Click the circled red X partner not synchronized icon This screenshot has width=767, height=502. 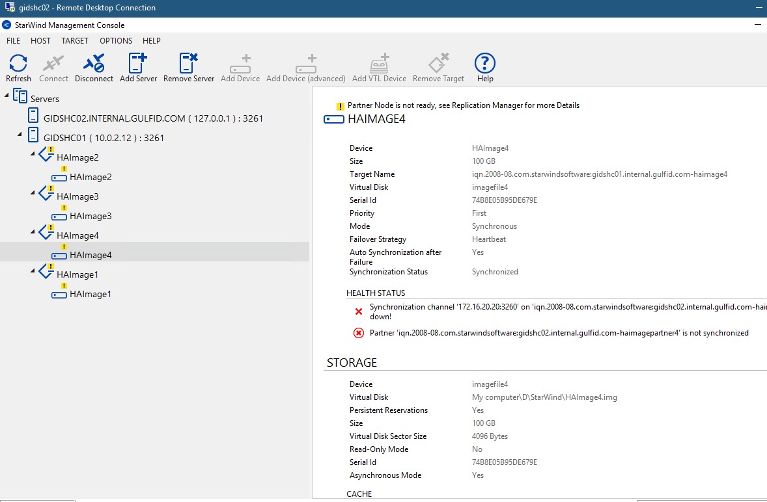pyautogui.click(x=359, y=333)
